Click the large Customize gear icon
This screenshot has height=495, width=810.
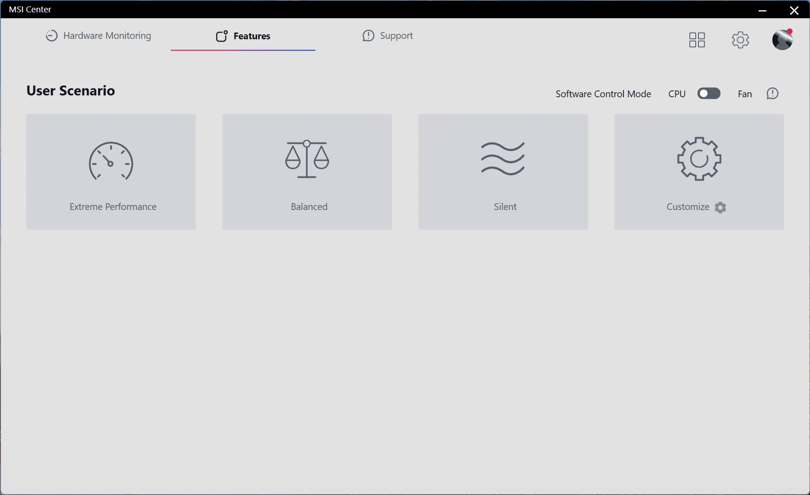coord(699,159)
